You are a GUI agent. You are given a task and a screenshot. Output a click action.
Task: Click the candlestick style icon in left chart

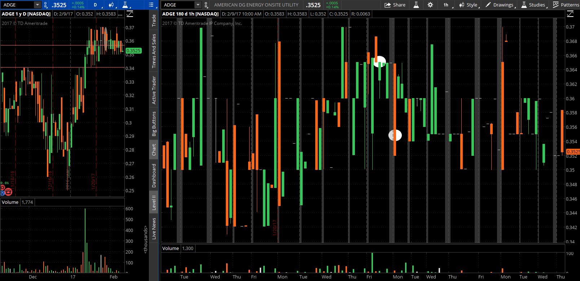coord(111,5)
